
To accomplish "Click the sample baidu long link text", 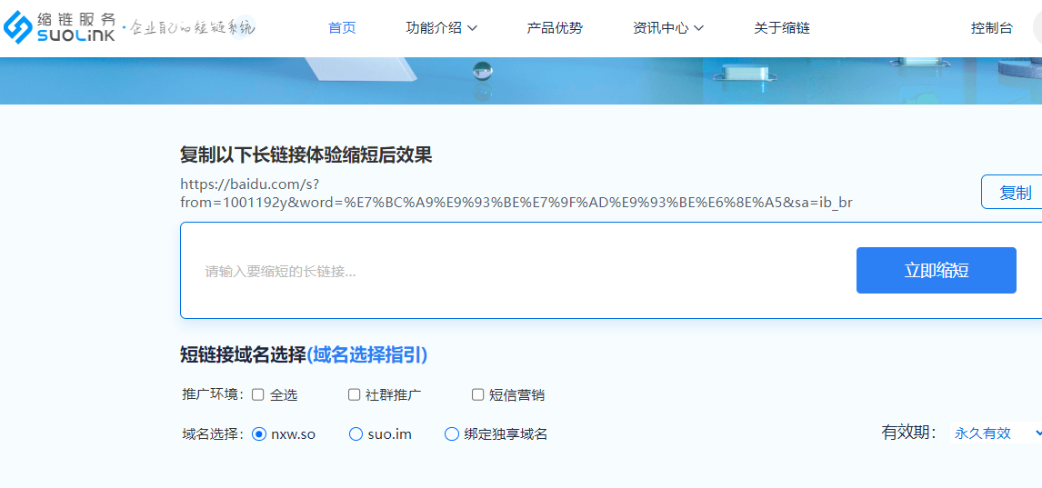I will click(x=516, y=193).
